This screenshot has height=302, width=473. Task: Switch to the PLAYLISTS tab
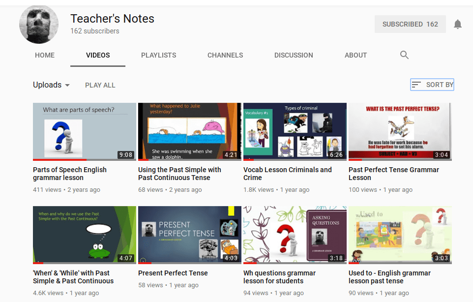tap(158, 55)
